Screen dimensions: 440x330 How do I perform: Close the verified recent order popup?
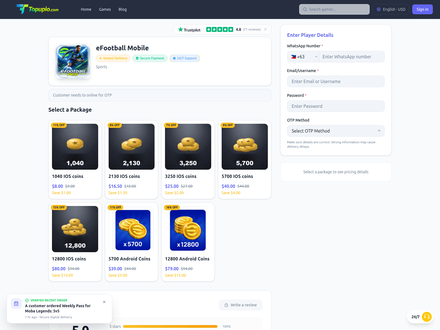[104, 302]
